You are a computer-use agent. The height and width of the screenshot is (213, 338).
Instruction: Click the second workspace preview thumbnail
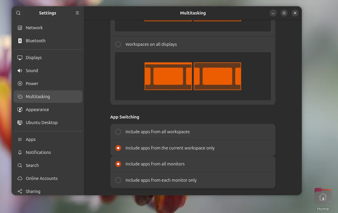pos(217,76)
